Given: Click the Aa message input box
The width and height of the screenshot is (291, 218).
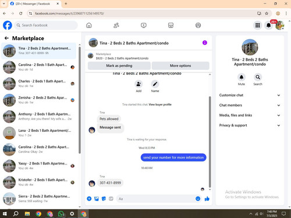Looking at the screenshot, I should (x=156, y=199).
